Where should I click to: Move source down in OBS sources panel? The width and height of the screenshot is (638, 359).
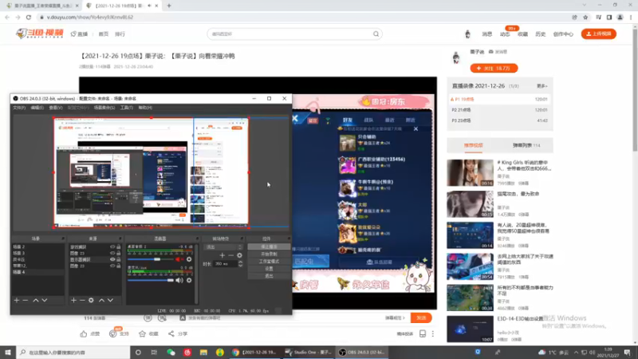[x=110, y=300]
